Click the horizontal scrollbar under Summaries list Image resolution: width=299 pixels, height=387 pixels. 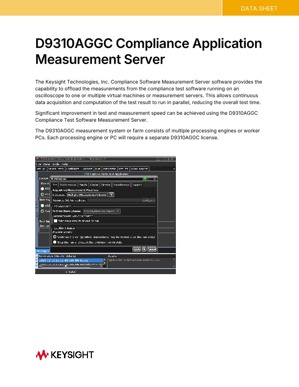click(71, 266)
